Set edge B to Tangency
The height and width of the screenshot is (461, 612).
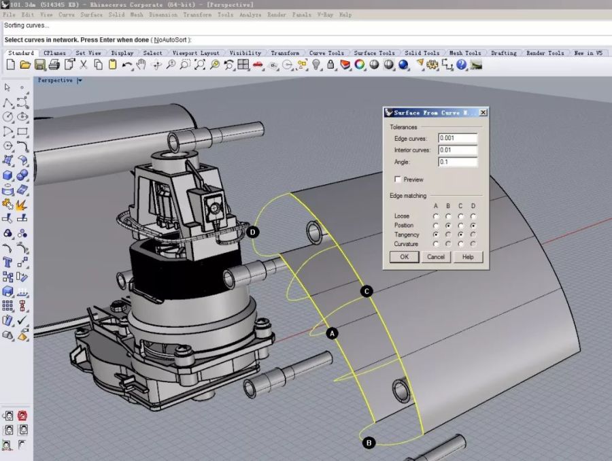(x=448, y=235)
